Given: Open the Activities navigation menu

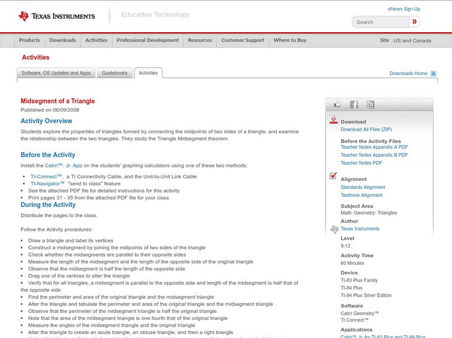Looking at the screenshot, I should coord(96,40).
